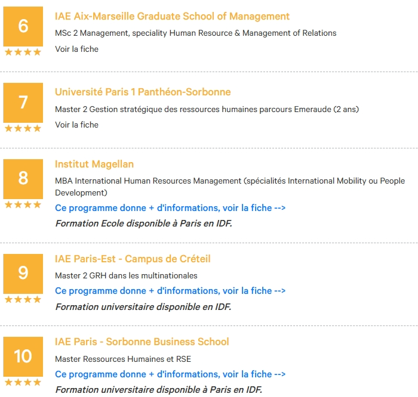Click the MBA International Human Resources Management description
418x397 pixels.
pyautogui.click(x=230, y=187)
